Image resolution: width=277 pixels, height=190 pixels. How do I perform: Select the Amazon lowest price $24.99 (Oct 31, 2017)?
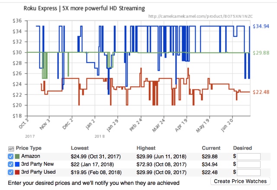point(96,157)
